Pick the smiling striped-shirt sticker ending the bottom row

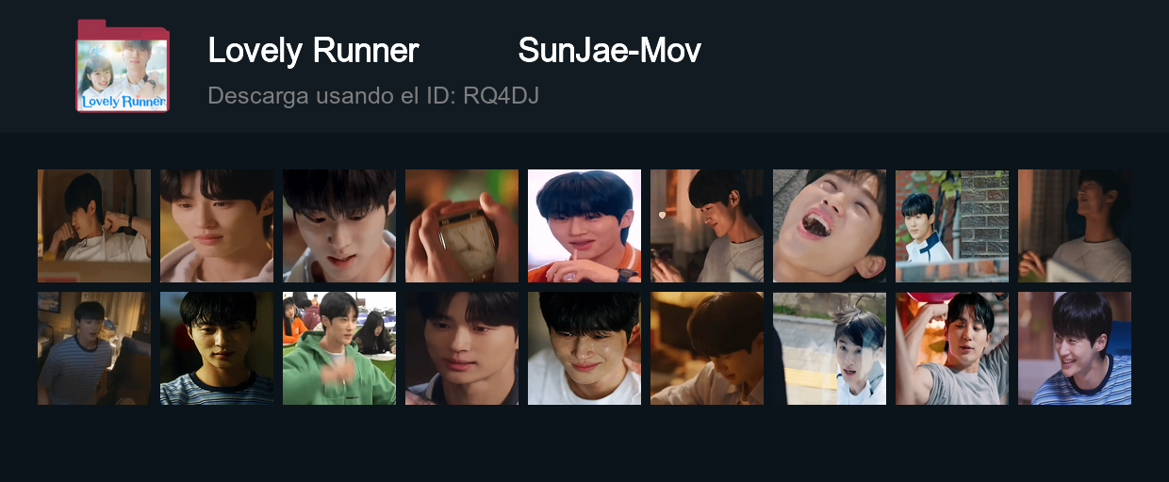(1075, 348)
